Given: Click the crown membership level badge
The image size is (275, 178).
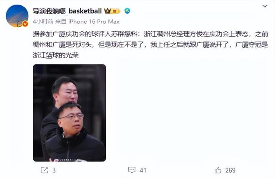Looking at the screenshot, I should point(112,11).
